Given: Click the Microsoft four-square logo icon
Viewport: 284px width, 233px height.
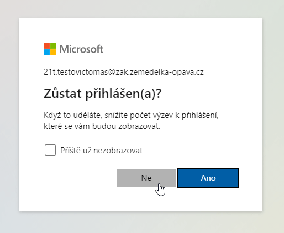Looking at the screenshot, I should click(50, 49).
